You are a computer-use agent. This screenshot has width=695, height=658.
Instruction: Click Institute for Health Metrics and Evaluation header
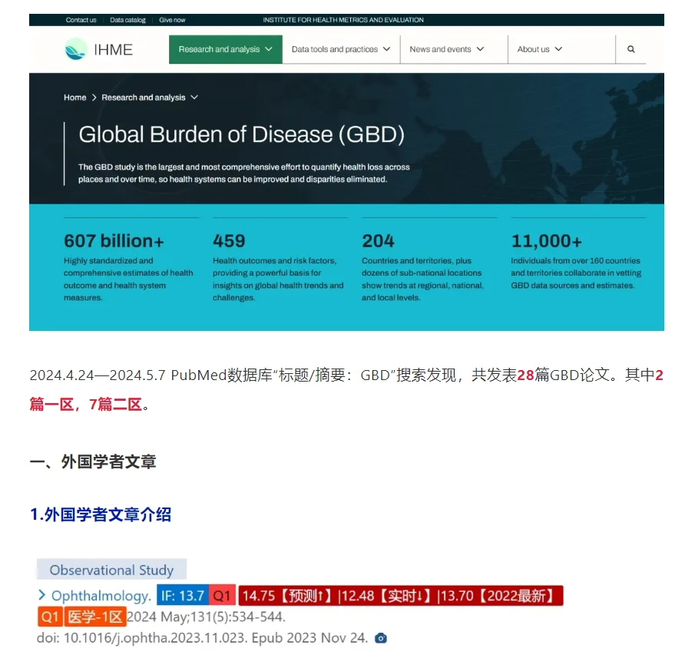(x=343, y=20)
